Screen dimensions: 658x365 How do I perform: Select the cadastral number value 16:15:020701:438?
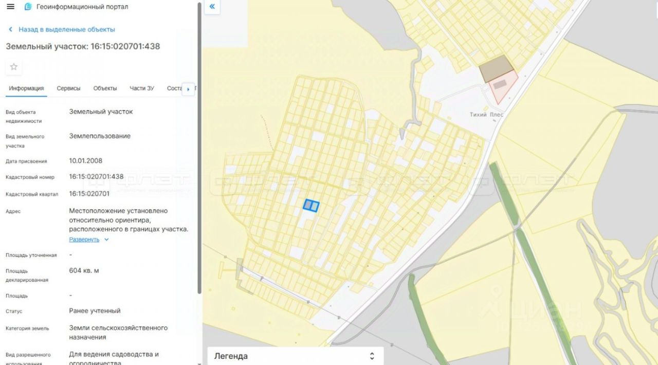pos(96,176)
